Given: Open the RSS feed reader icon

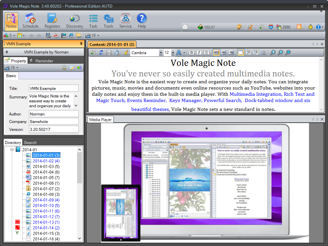Looking at the screenshot, I should click(x=299, y=27).
